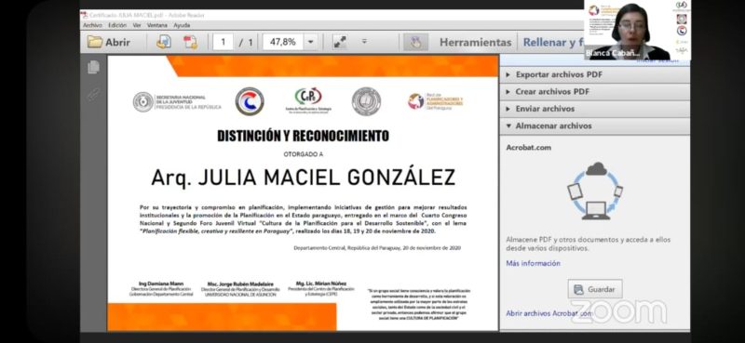The width and height of the screenshot is (745, 343).
Task: Click the Guardar button in Acrobat.com panel
Action: (595, 289)
